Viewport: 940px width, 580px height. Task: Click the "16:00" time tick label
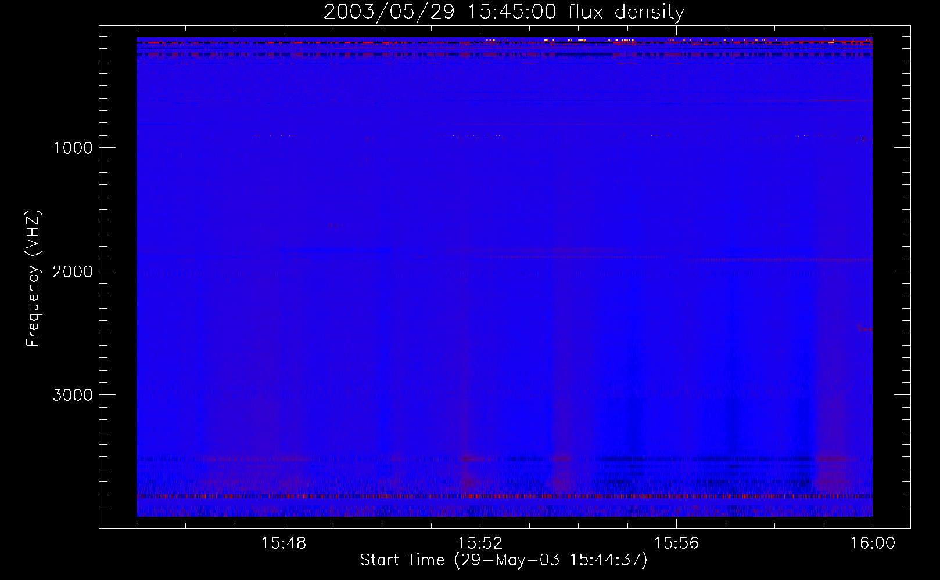click(873, 543)
